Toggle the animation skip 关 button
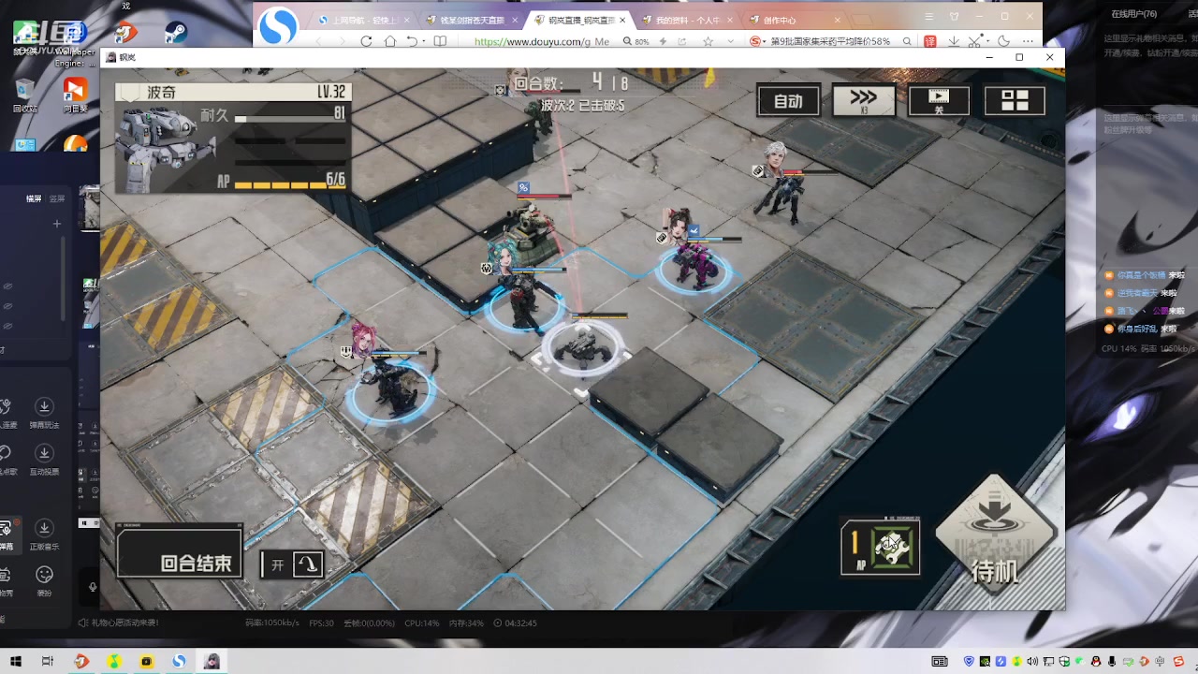1198x674 pixels. point(939,100)
